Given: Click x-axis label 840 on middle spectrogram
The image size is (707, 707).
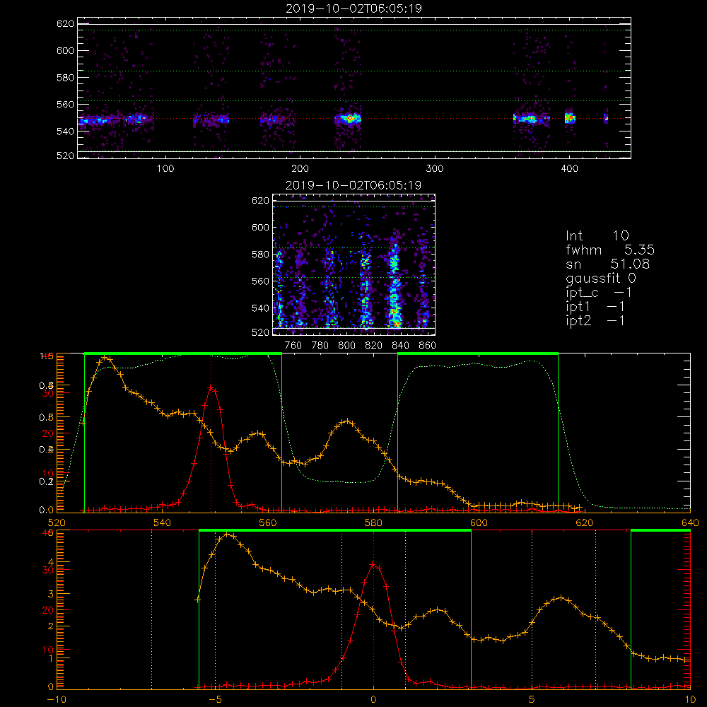Looking at the screenshot, I should point(400,346).
